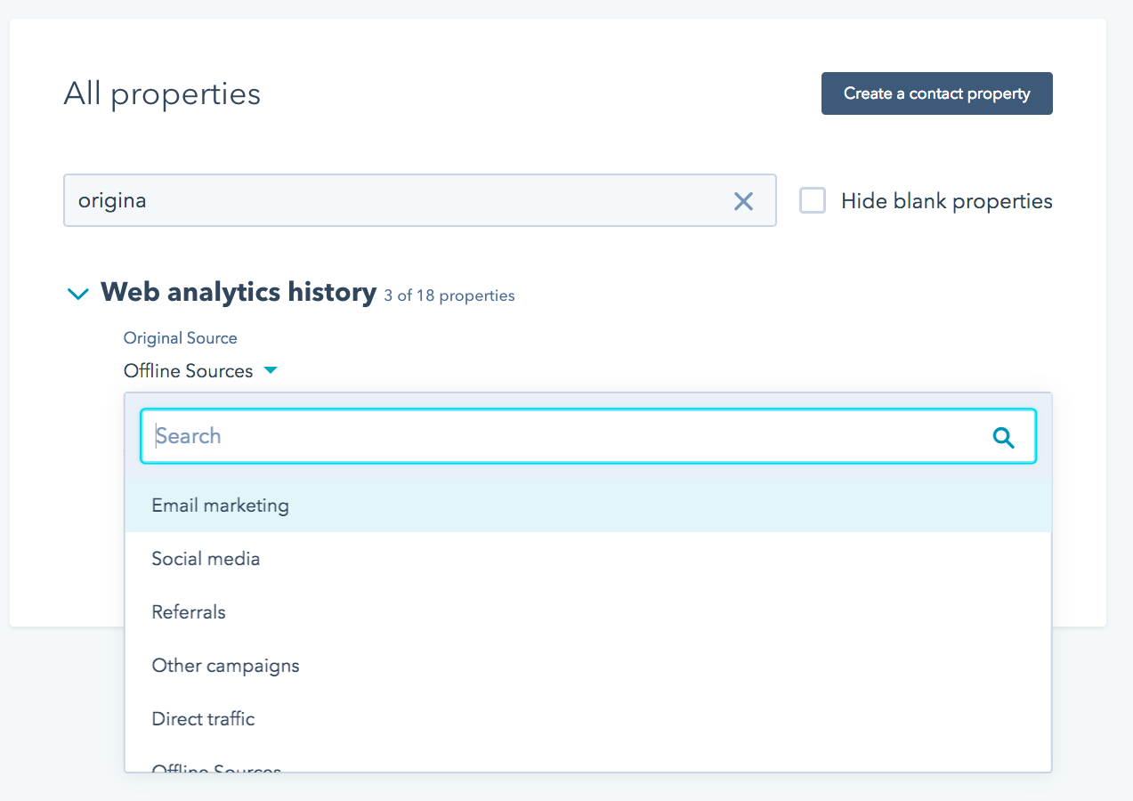
Task: Click the Web analytics history heading
Action: [239, 293]
